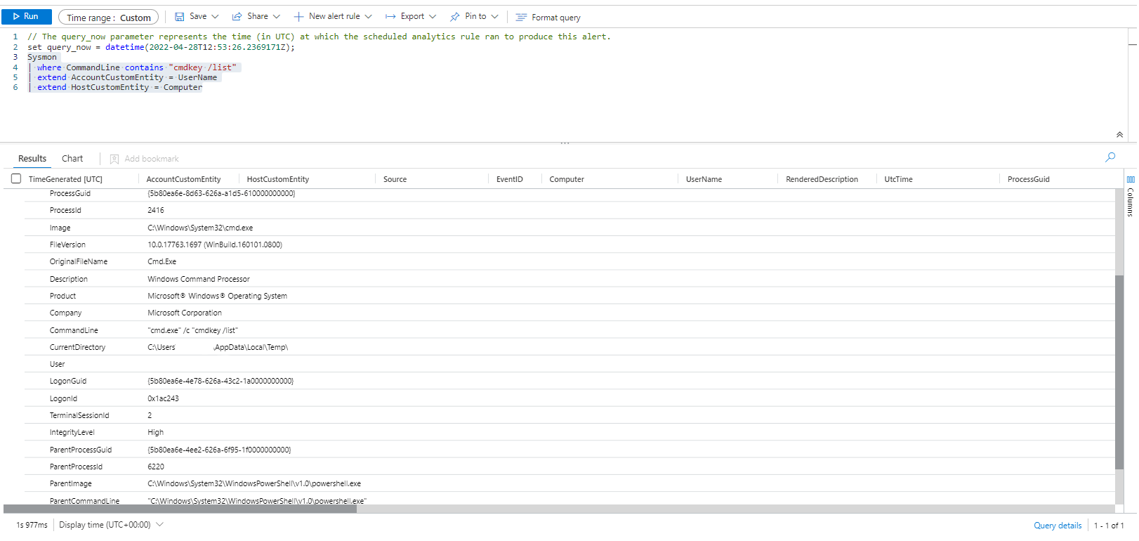Open the results search magnifier
The height and width of the screenshot is (541, 1139).
click(x=1110, y=157)
